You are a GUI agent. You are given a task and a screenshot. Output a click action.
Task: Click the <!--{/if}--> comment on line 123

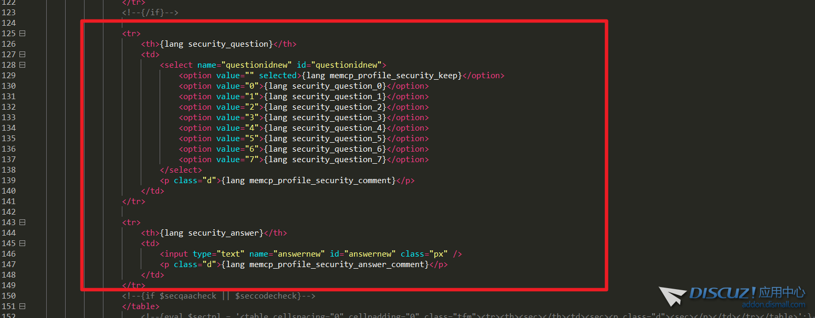pos(150,13)
